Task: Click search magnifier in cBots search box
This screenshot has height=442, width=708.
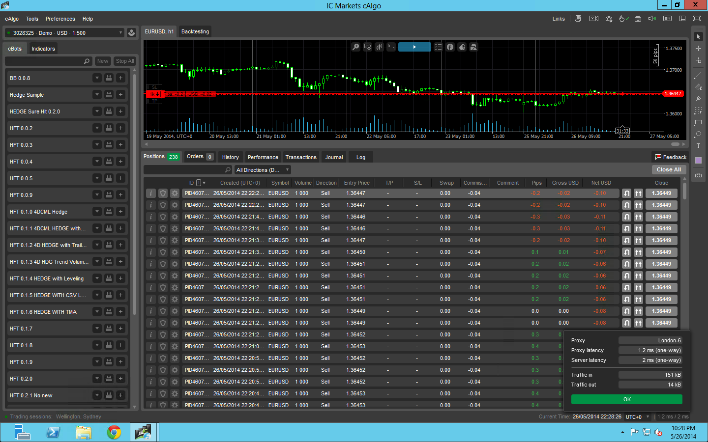Action: (x=87, y=61)
